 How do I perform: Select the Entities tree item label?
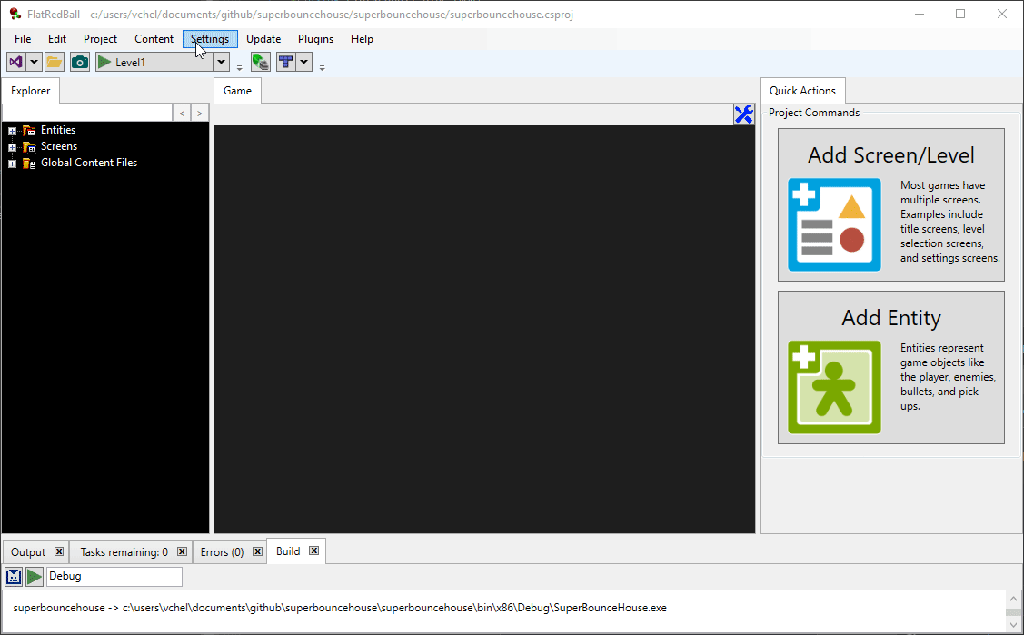(x=58, y=130)
